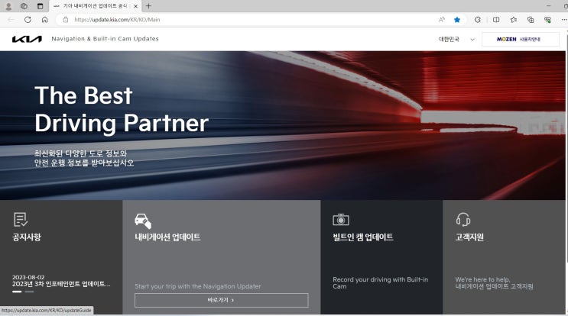View site information lock icon
Image resolution: width=568 pixels, height=316 pixels.
66,20
